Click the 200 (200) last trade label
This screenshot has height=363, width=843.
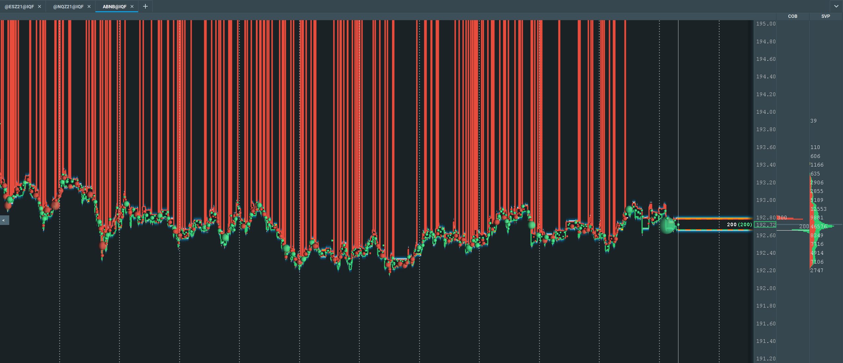pyautogui.click(x=739, y=225)
